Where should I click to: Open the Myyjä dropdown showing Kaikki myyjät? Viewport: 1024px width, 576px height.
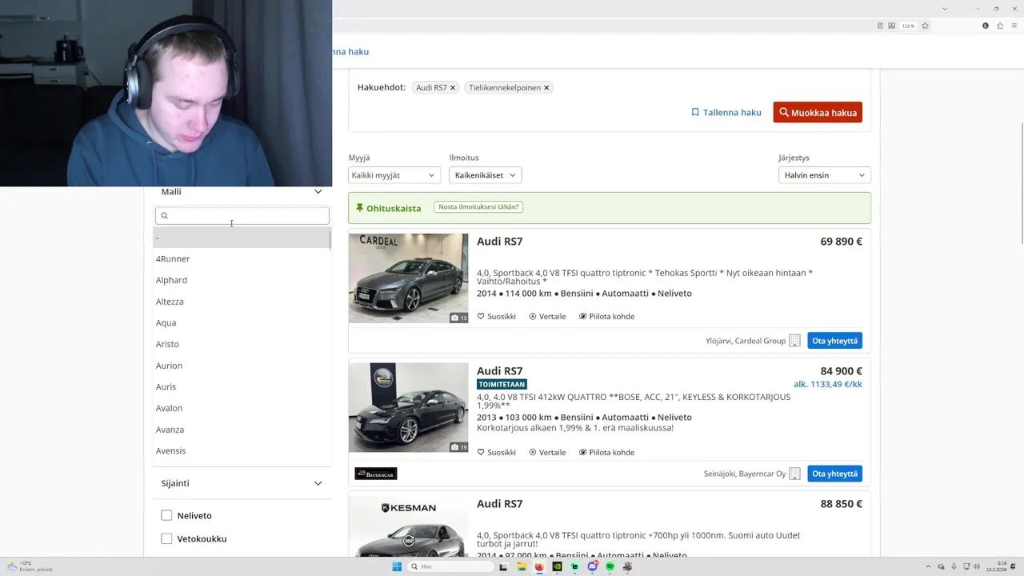[394, 175]
